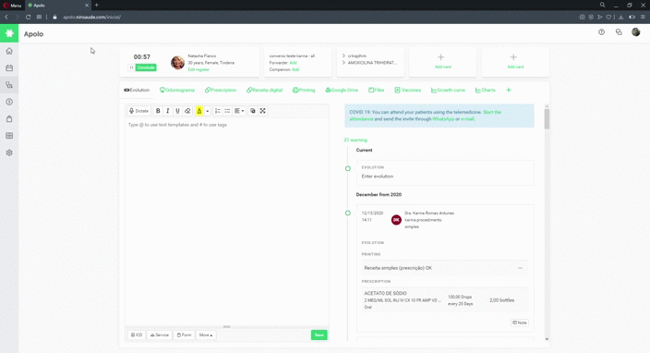
Task: Click the Note button on the prescription
Action: pyautogui.click(x=520, y=323)
